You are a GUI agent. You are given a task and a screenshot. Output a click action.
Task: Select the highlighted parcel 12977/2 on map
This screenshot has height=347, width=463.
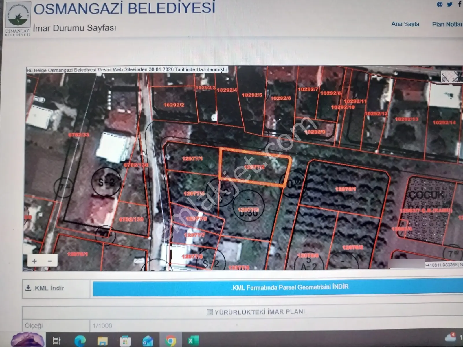click(x=255, y=167)
